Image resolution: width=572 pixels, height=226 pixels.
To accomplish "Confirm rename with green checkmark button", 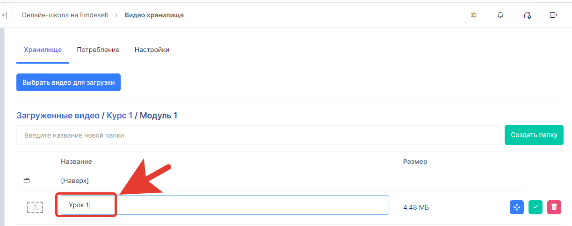I will click(536, 207).
